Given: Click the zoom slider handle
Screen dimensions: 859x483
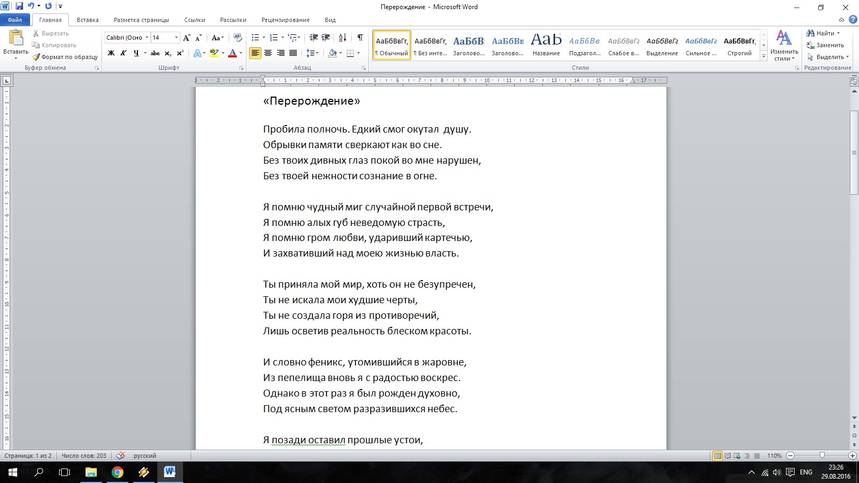Looking at the screenshot, I should pos(822,456).
